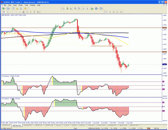Restore the inner chart window
This screenshot has height=130, width=168.
[x=164, y=5]
